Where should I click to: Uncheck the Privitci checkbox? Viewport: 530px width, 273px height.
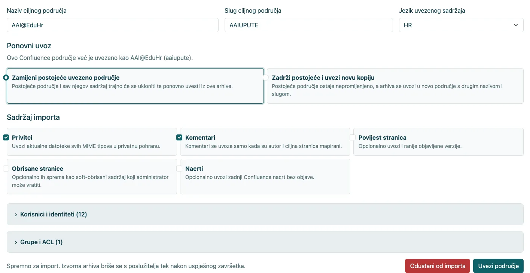(x=6, y=137)
